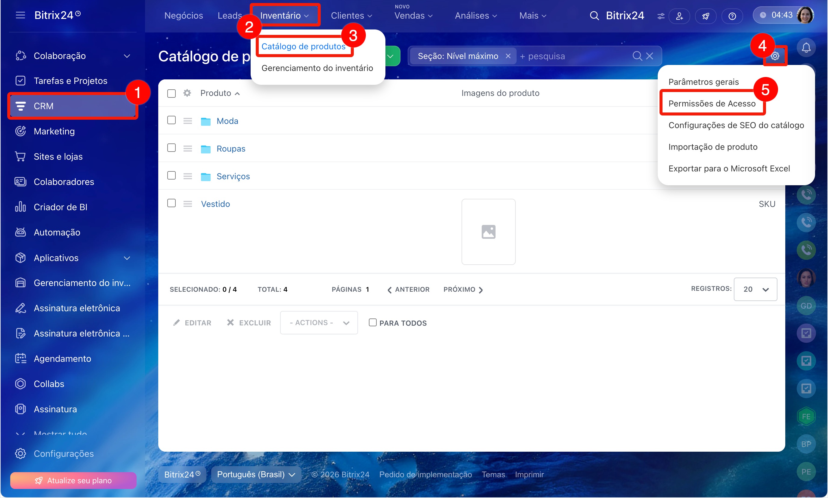The width and height of the screenshot is (828, 498).
Task: Open the Roupas folder link
Action: (x=231, y=149)
